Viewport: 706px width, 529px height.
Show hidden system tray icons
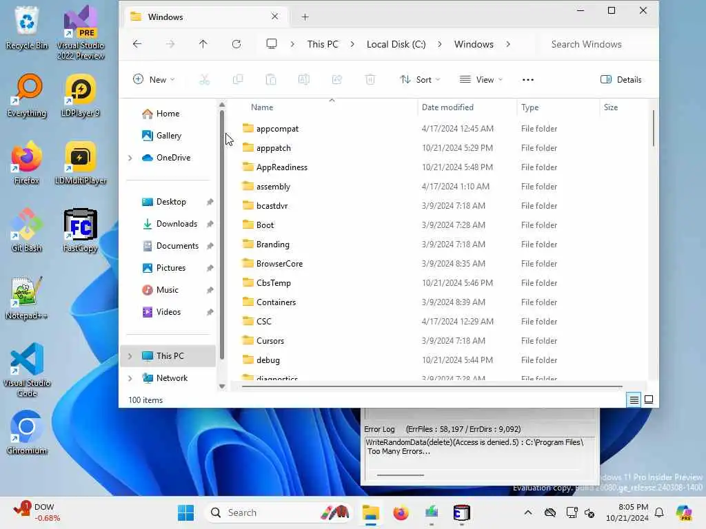tap(528, 512)
